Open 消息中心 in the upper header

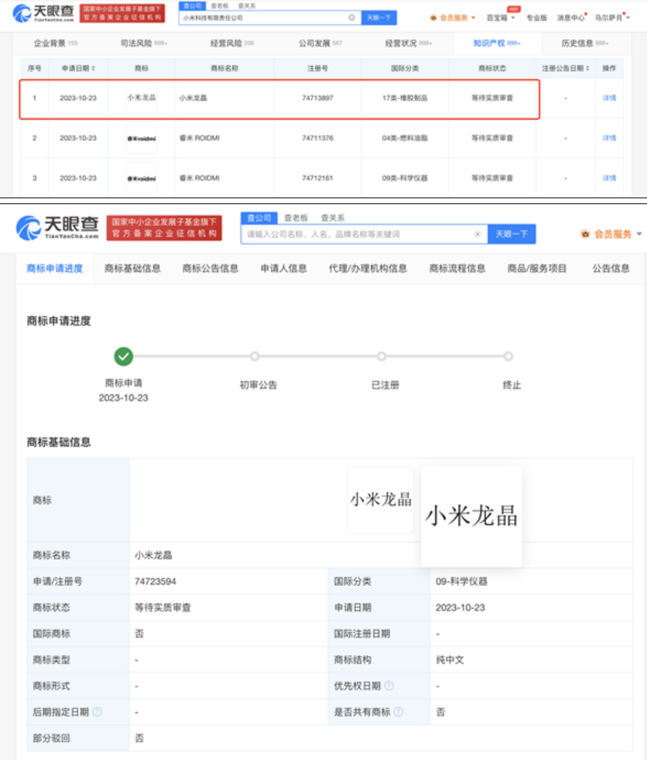pos(571,18)
